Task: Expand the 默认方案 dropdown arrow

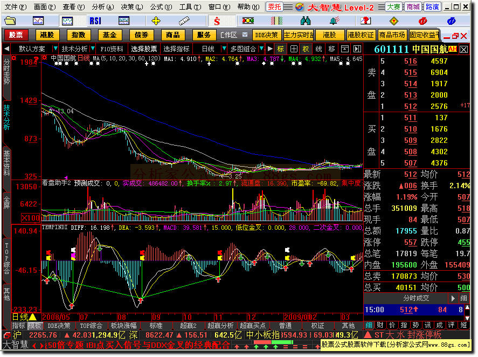Action: [55, 49]
